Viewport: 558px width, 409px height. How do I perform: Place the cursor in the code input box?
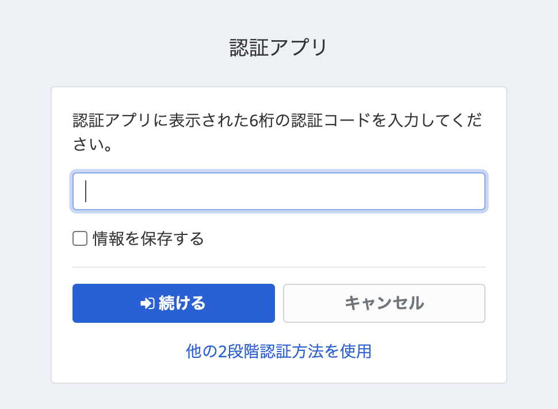[279, 191]
